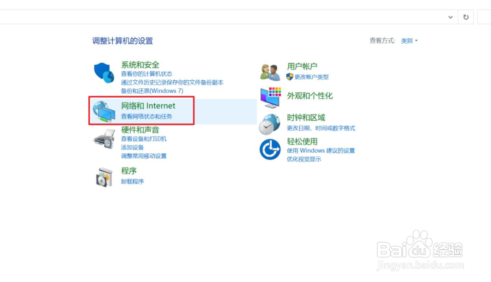The image size is (491, 282).
Task: Click 更改日期、时间或数字格式 link
Action: (x=321, y=128)
